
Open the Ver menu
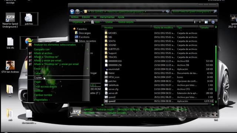pos(95,17)
